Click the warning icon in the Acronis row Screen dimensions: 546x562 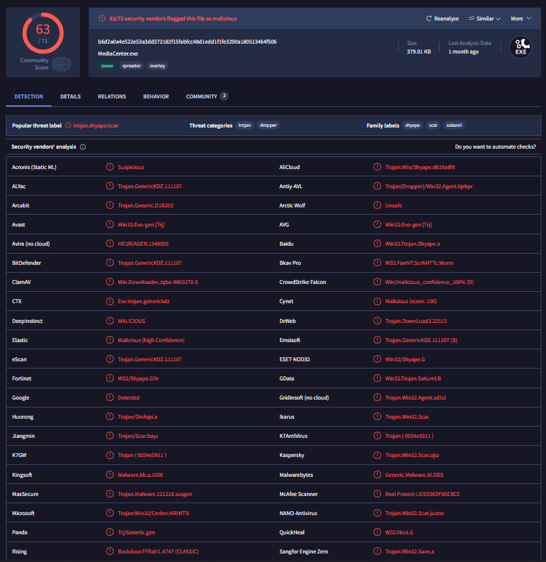tap(110, 166)
